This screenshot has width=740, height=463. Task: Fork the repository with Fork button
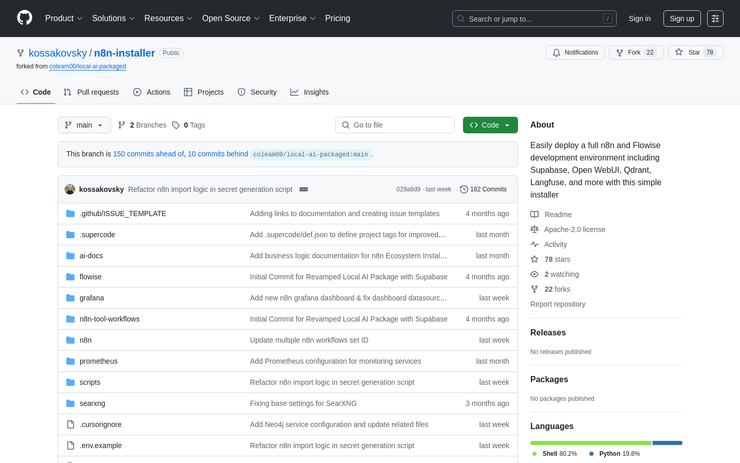coord(636,52)
